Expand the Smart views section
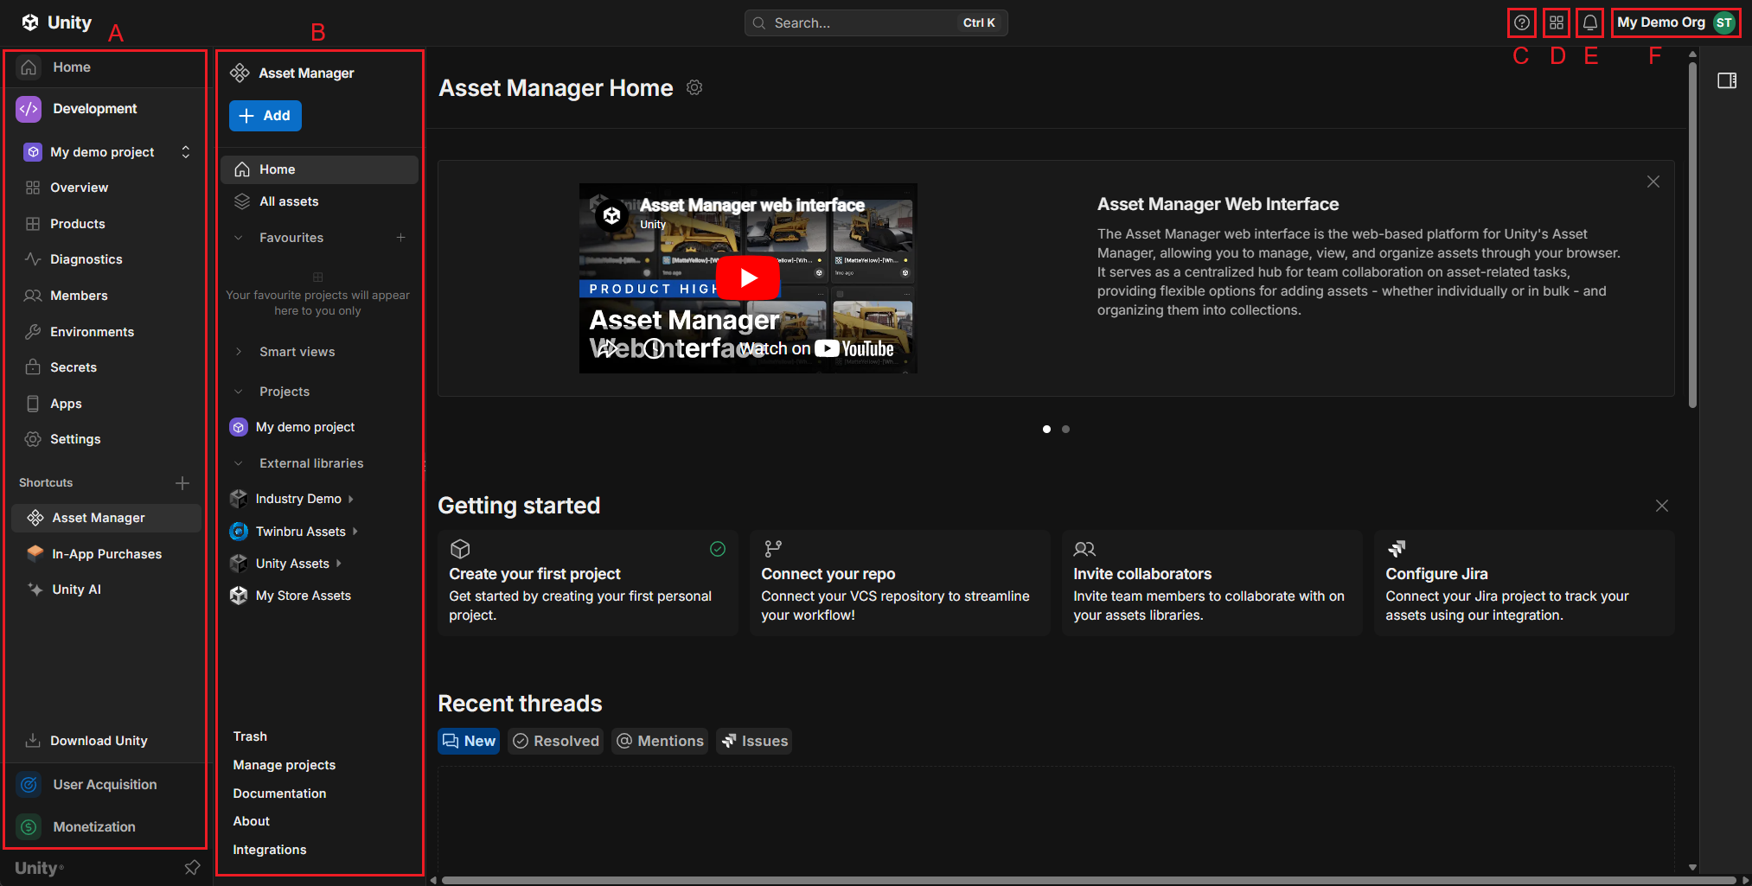Screen dimensions: 1752x886 (x=239, y=352)
